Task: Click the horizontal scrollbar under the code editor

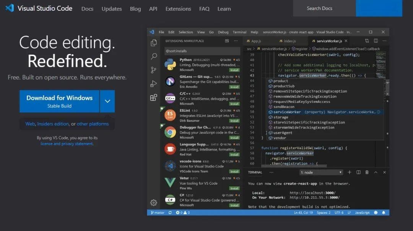Action: (294, 166)
